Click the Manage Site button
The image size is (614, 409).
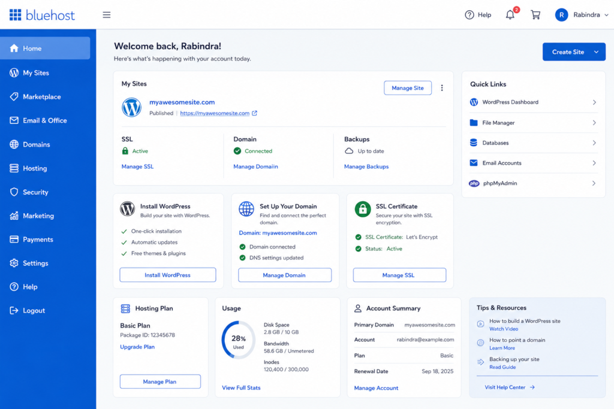408,88
